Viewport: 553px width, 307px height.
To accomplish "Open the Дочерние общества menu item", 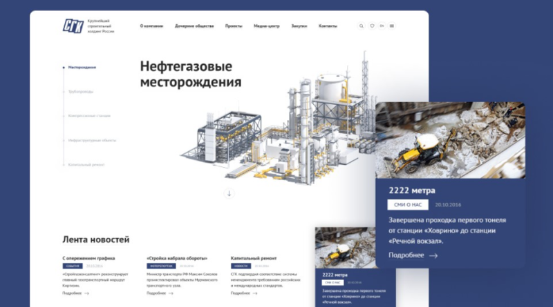I will pos(194,26).
